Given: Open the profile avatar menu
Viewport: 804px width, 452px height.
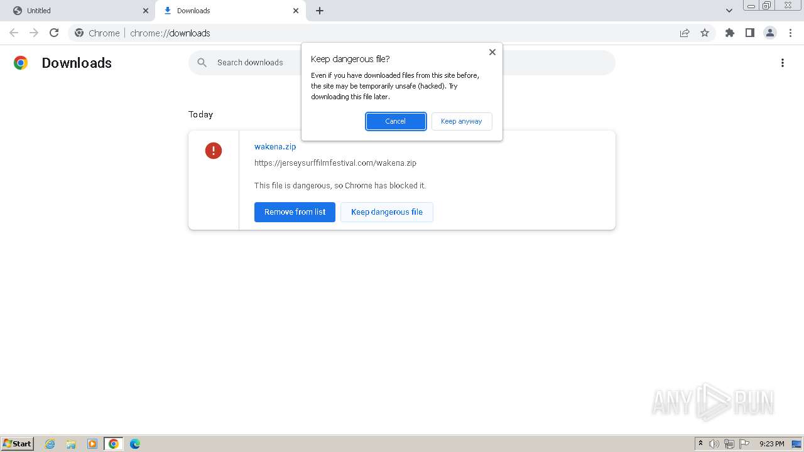Looking at the screenshot, I should tap(770, 33).
